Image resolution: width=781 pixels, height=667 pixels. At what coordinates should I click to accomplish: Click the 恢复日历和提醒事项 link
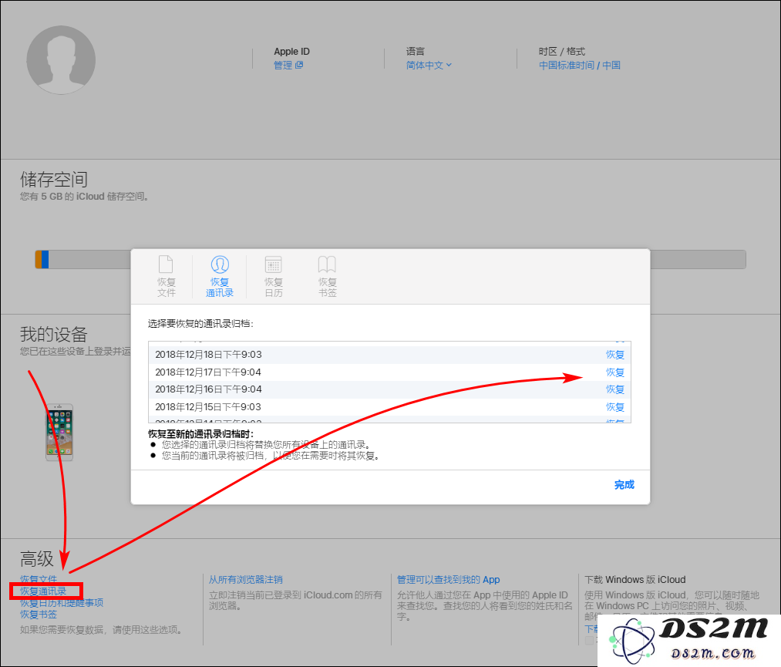(62, 603)
